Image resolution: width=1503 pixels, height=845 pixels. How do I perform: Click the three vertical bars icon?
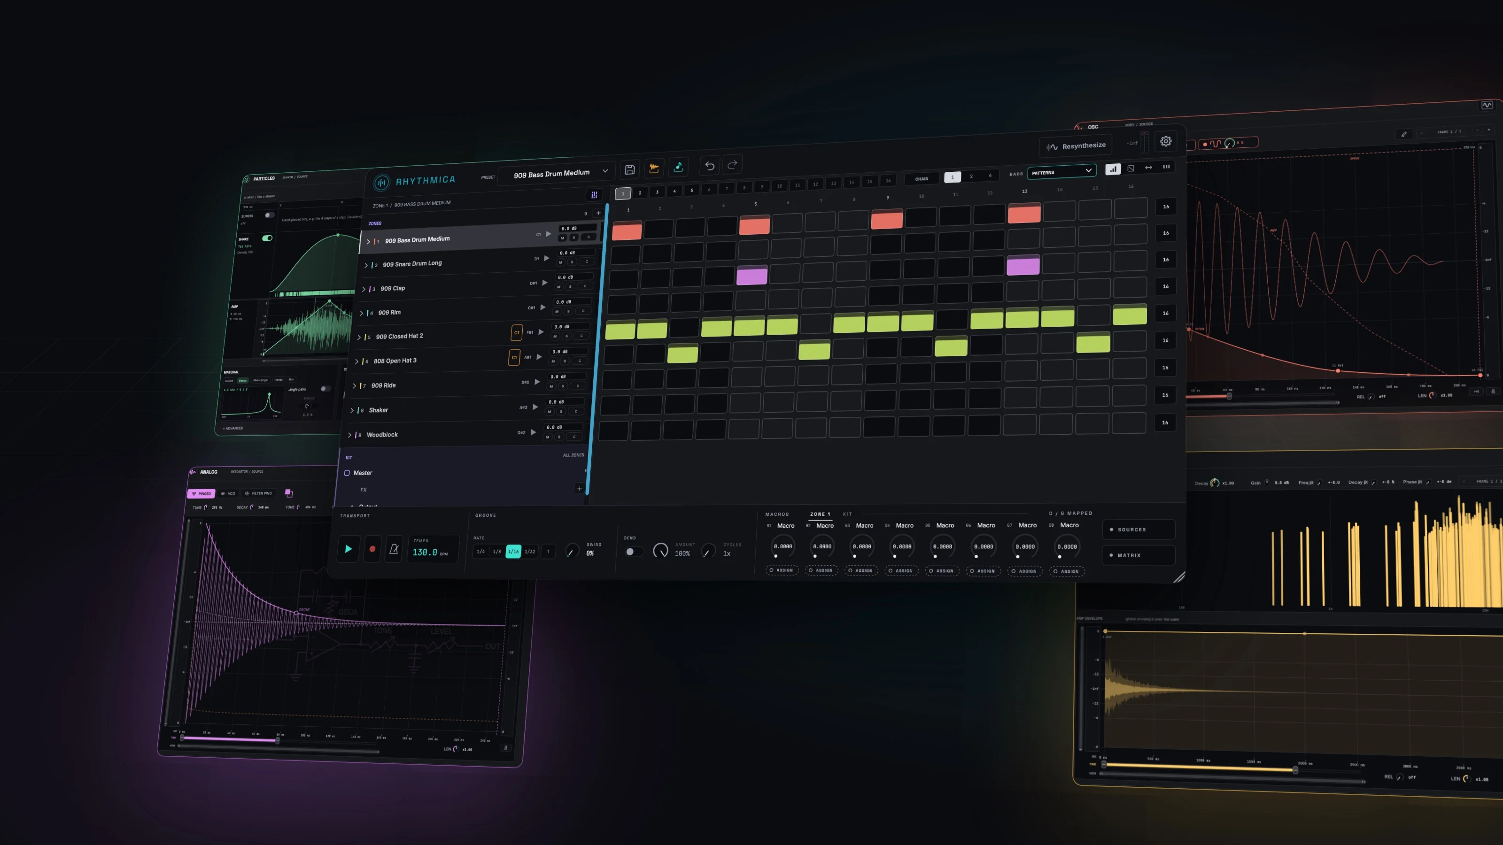coord(1166,167)
